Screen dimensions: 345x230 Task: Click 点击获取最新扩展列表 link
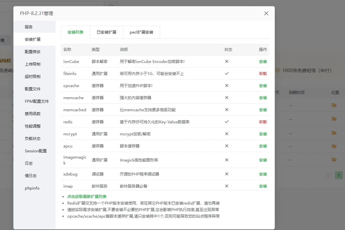(x=87, y=197)
